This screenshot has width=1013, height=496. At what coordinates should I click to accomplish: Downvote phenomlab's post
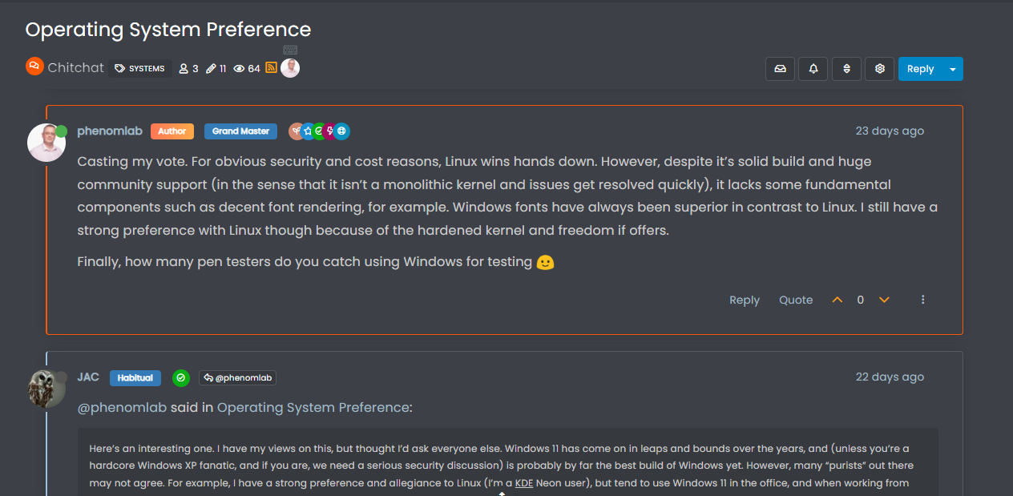pos(884,300)
